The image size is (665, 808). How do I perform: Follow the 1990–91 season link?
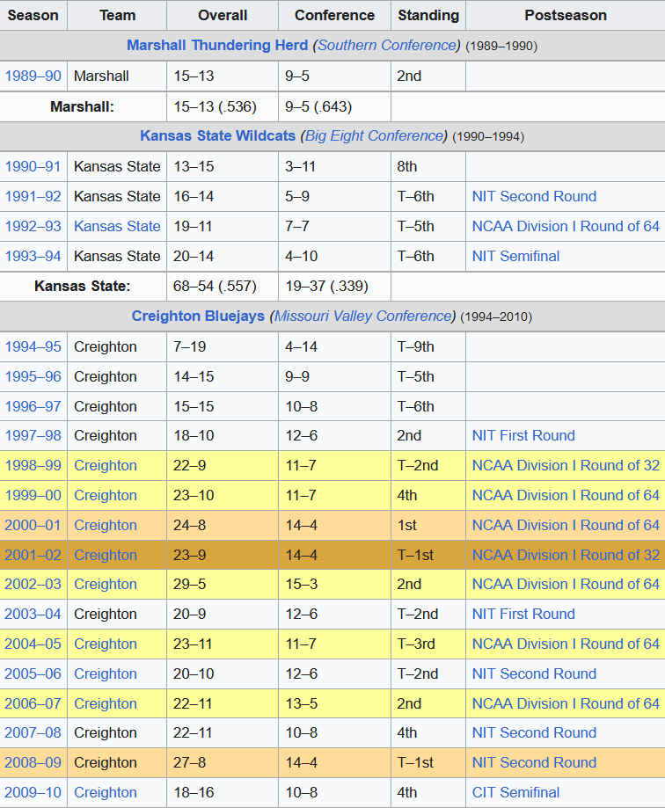[33, 167]
